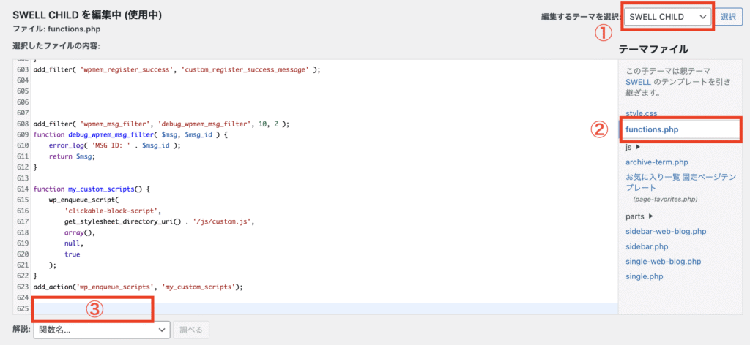
Task: Open single-web-blog.php file
Action: 663,262
